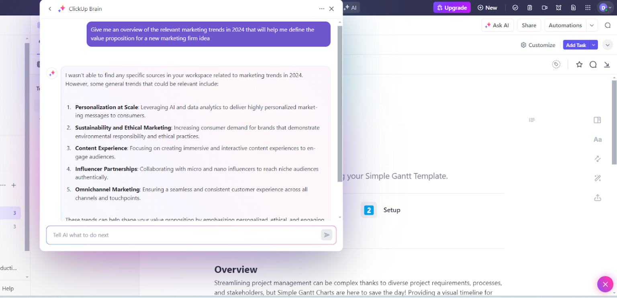Open font settings via the Aa icon

[x=598, y=139]
